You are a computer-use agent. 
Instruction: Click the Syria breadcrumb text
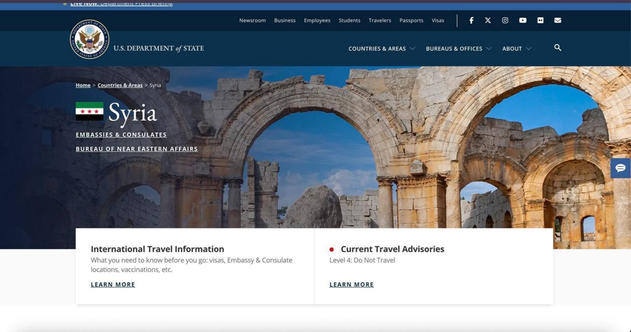click(155, 85)
